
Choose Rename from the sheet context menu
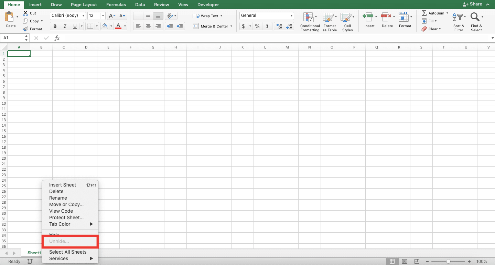pyautogui.click(x=58, y=198)
